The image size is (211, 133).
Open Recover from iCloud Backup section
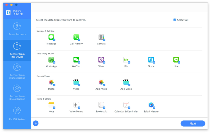pos(17,92)
